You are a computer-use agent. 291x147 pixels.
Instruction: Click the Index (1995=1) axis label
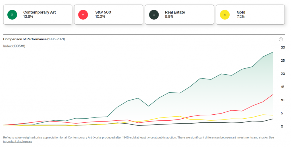14,46
